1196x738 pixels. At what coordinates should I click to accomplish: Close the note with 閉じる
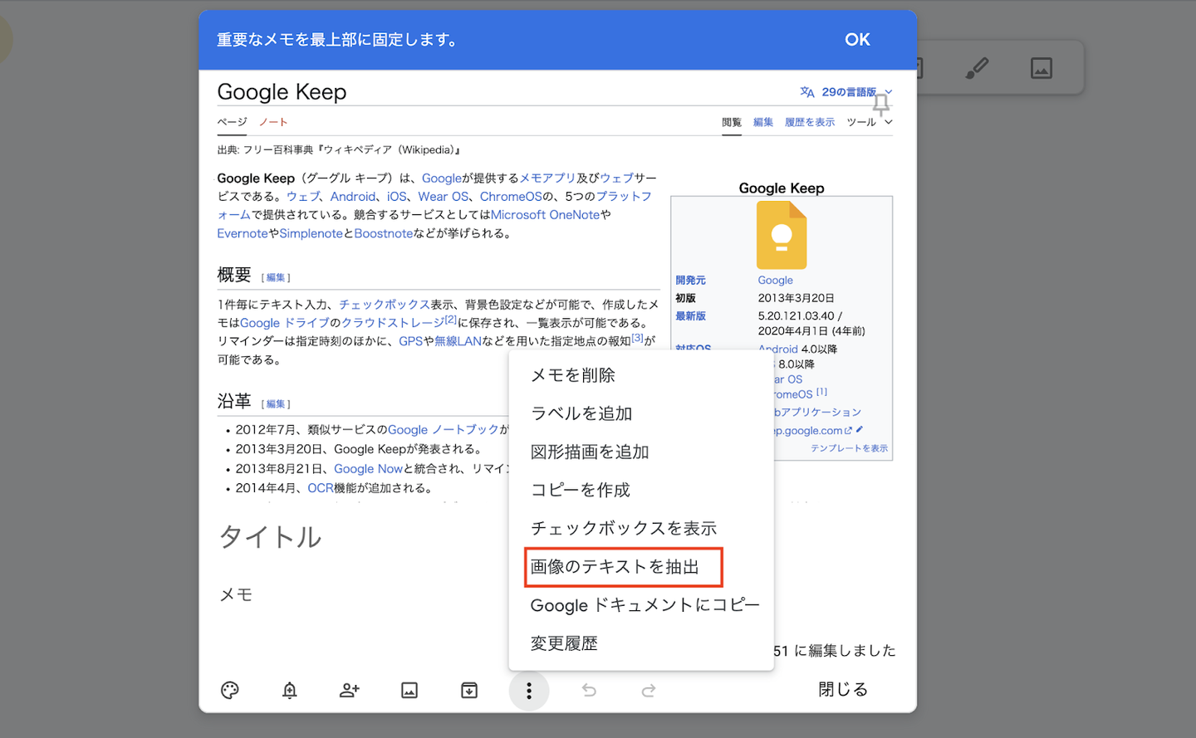click(843, 689)
